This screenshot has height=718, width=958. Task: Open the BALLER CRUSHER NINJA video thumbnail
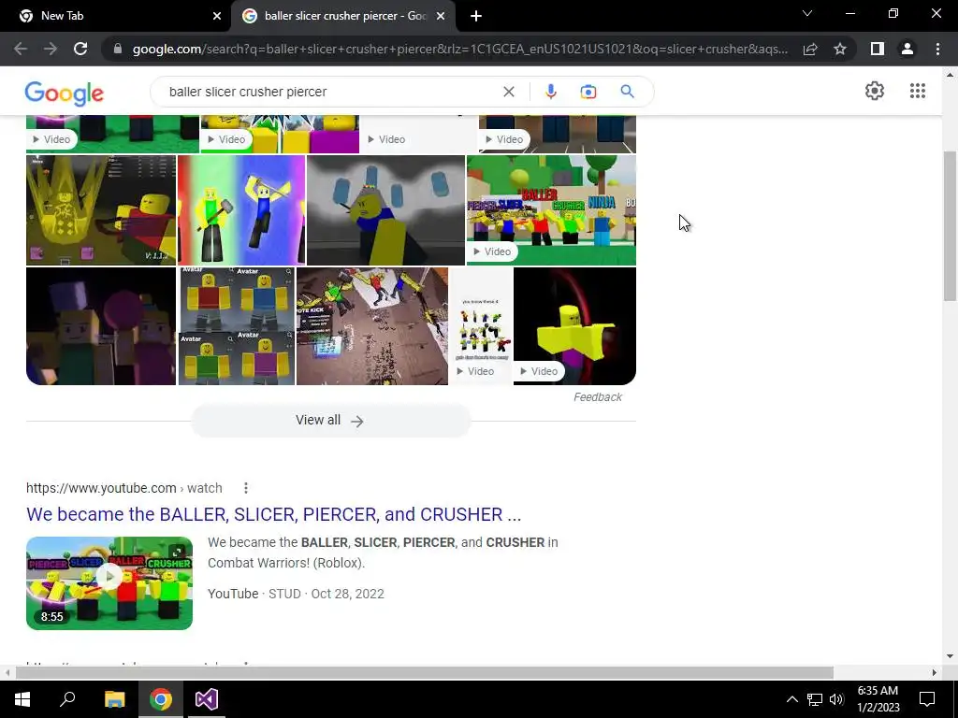click(551, 210)
